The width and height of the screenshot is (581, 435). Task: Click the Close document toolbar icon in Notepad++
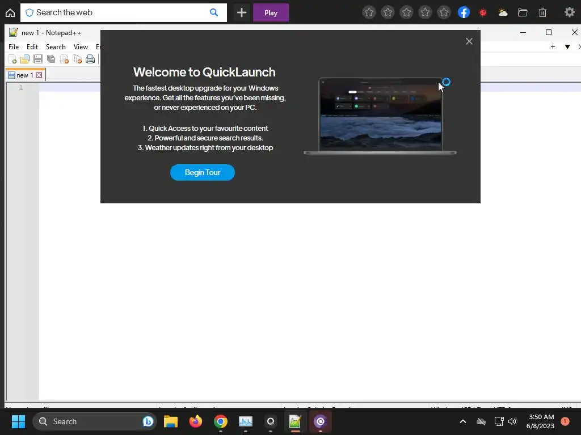pyautogui.click(x=64, y=59)
